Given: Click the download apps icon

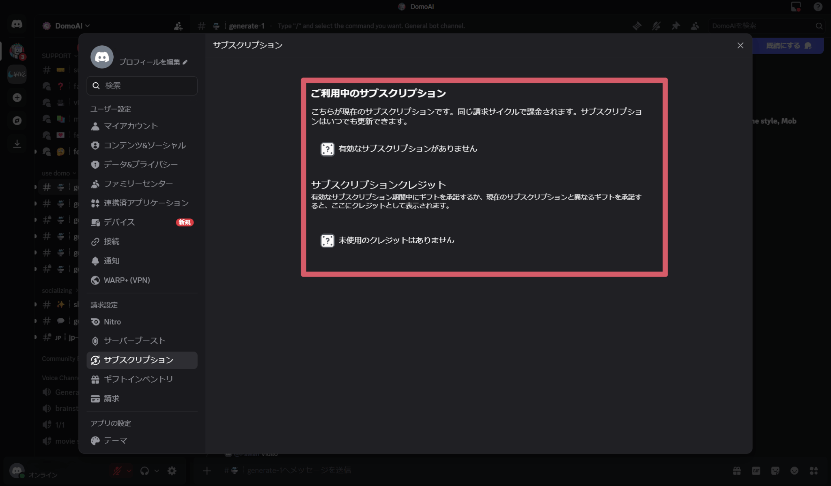Looking at the screenshot, I should [17, 143].
